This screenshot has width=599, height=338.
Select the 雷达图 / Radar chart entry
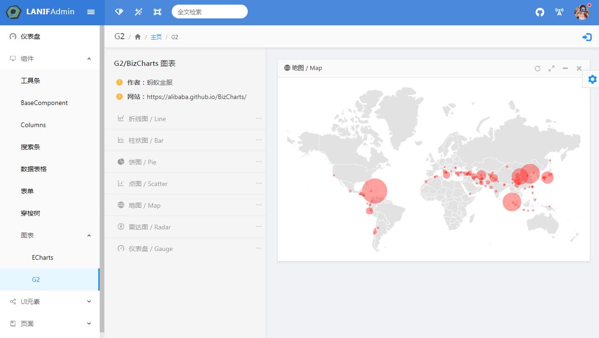(185, 227)
